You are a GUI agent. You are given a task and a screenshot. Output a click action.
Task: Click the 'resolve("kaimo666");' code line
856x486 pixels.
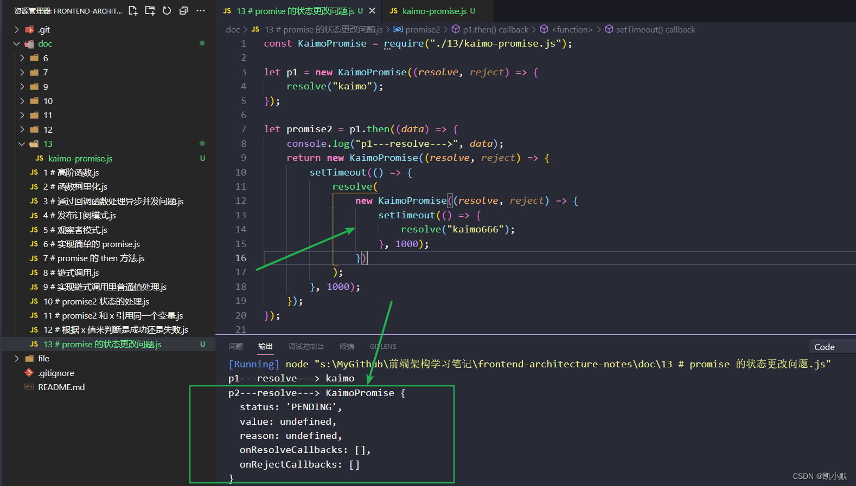coord(458,229)
